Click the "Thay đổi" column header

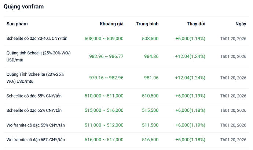coord(196,24)
